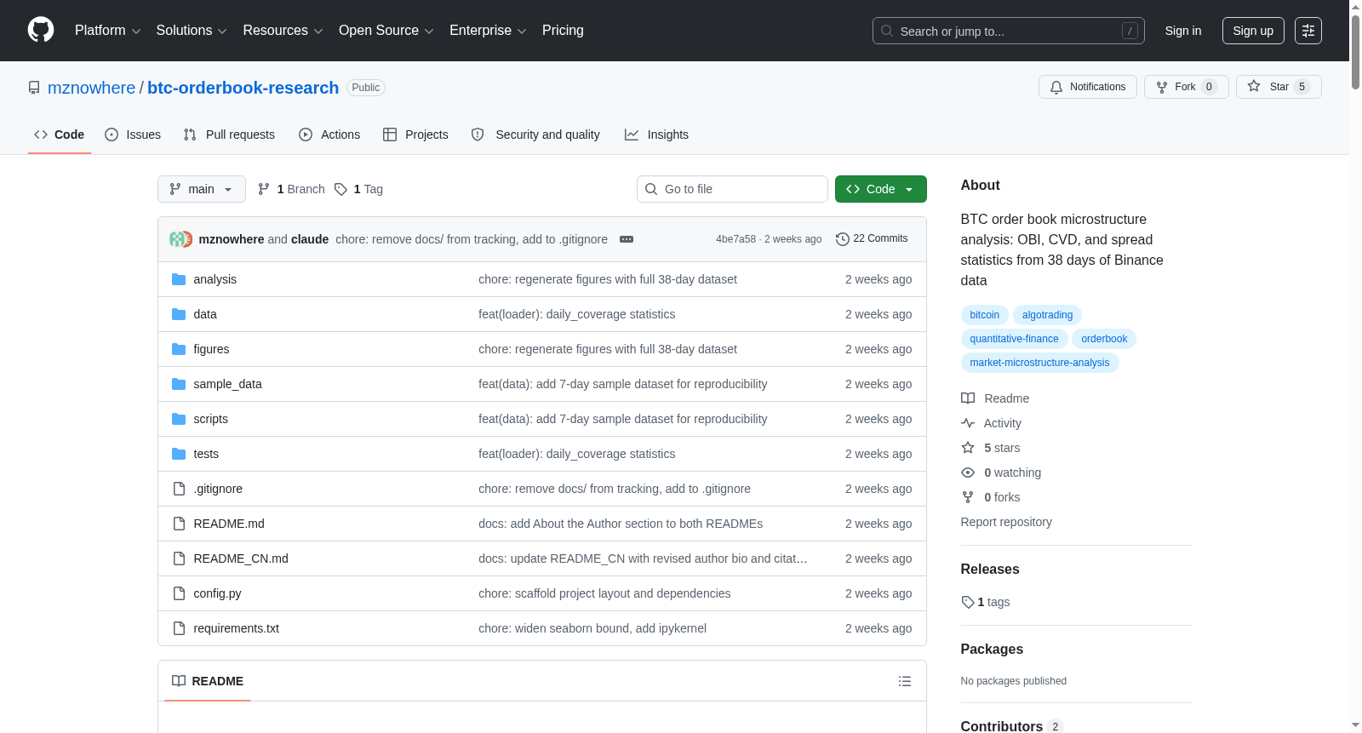Click the search magnifier icon in header

pos(887,31)
